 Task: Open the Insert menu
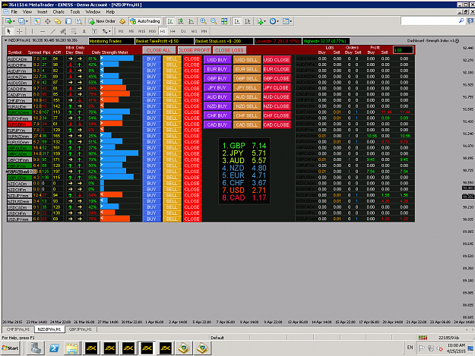coord(42,12)
